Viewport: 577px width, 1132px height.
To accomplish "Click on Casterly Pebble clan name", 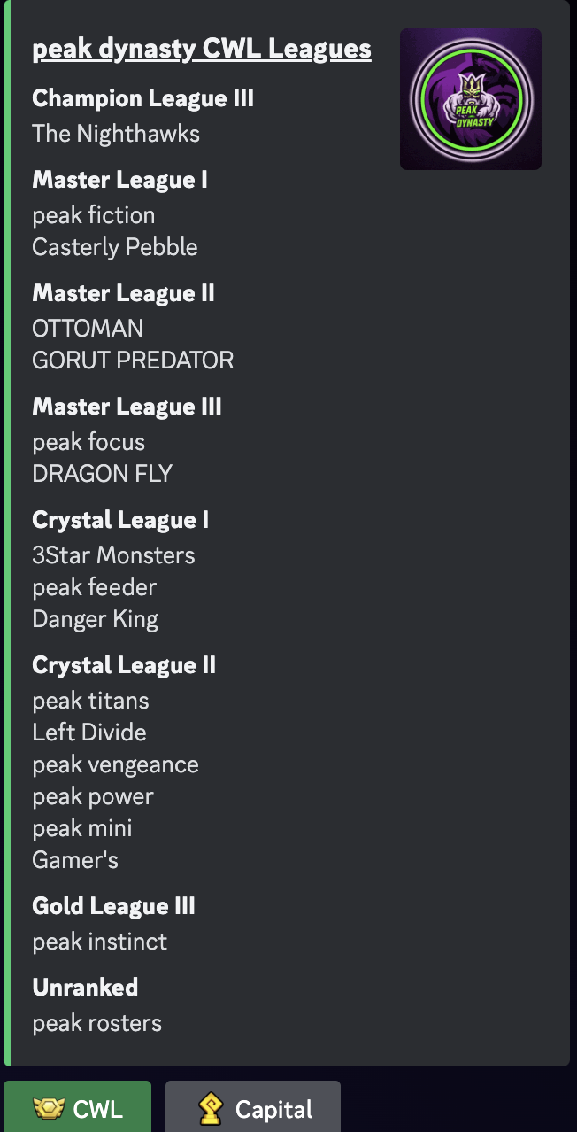I will 115,247.
